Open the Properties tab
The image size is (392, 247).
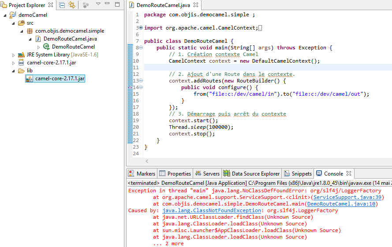(175, 173)
